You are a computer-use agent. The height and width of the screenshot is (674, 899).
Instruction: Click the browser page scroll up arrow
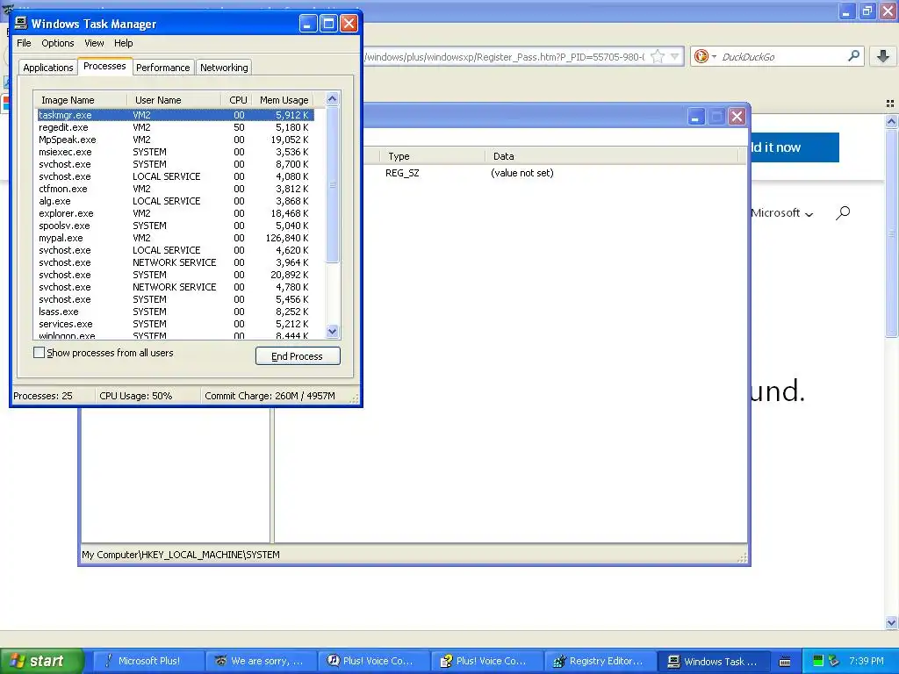click(891, 121)
